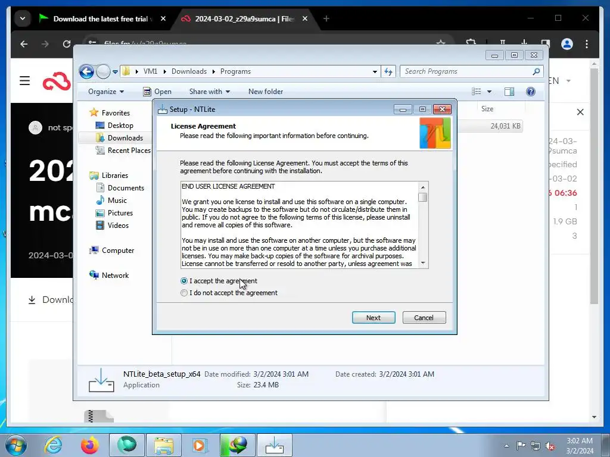Click the files.fm cloud logo
This screenshot has height=457, width=610.
coord(57,81)
